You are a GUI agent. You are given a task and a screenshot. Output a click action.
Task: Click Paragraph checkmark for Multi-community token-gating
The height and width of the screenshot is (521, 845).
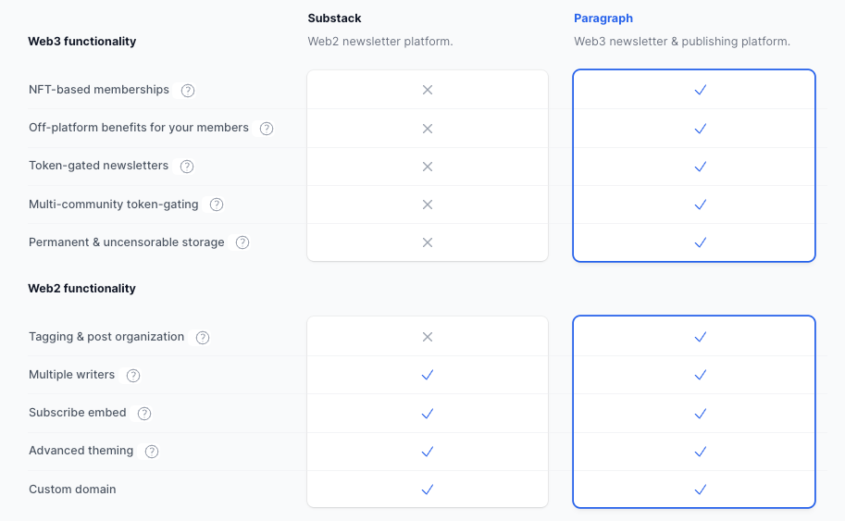pyautogui.click(x=701, y=205)
